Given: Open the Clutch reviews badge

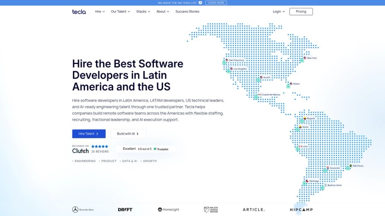Looking at the screenshot, I should [x=90, y=149].
